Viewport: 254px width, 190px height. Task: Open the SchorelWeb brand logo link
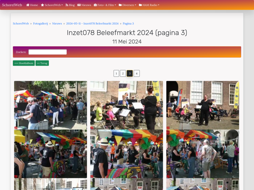pos(12,5)
